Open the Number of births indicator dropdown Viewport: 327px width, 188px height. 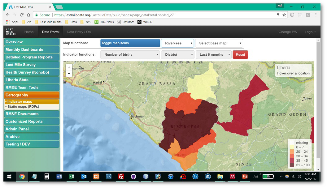coord(130,55)
